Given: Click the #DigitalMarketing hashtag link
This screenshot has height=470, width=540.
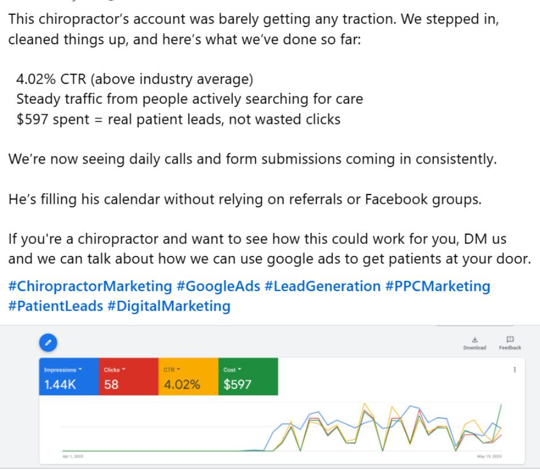Looking at the screenshot, I should tap(169, 306).
